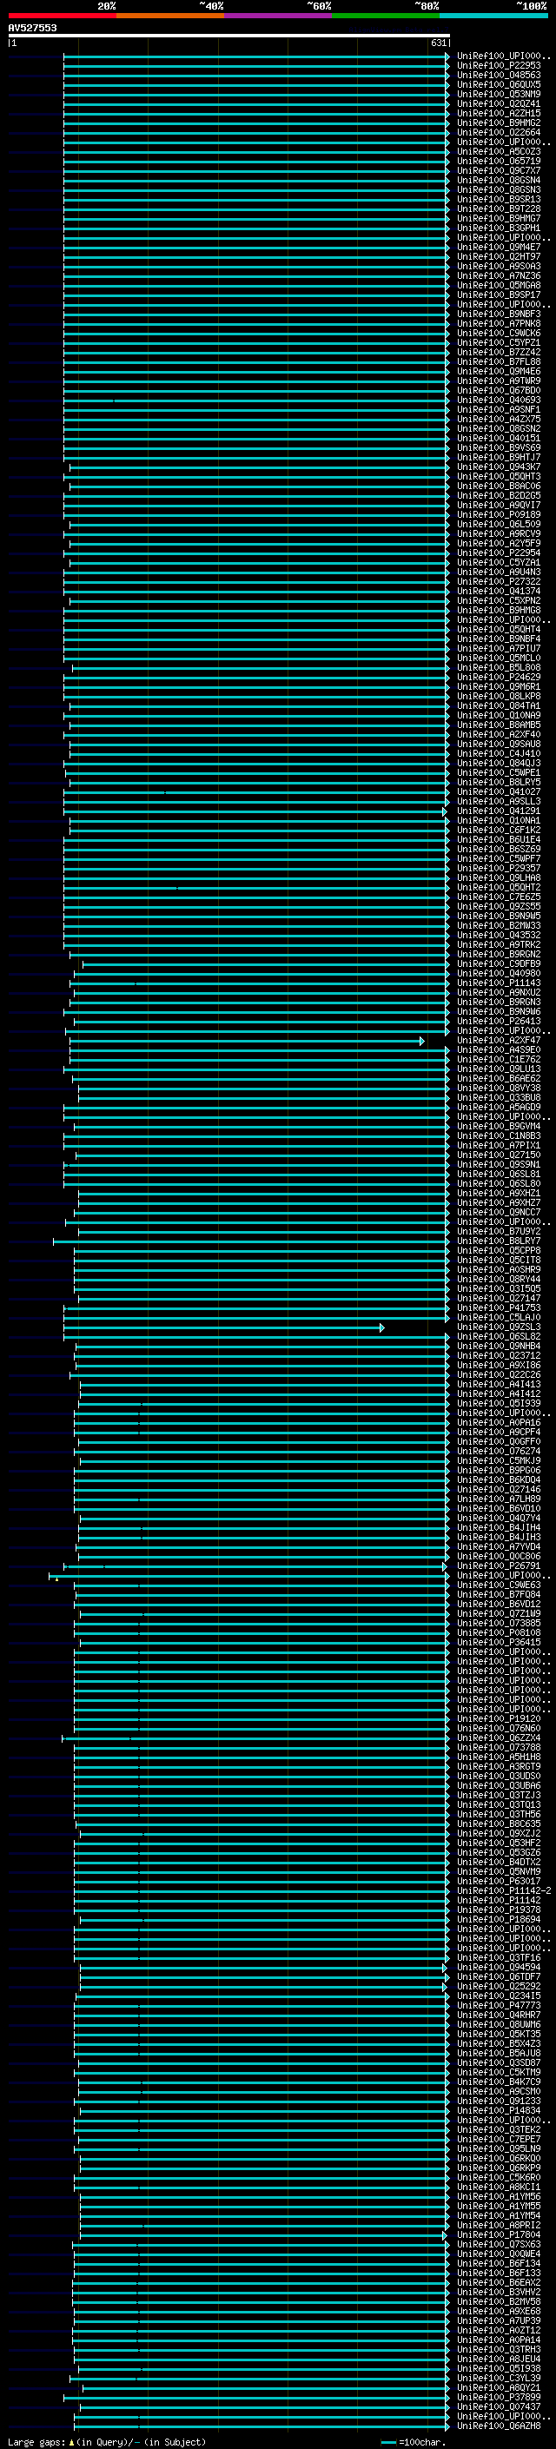Select hit label UniRef100_O65719

point(499,161)
